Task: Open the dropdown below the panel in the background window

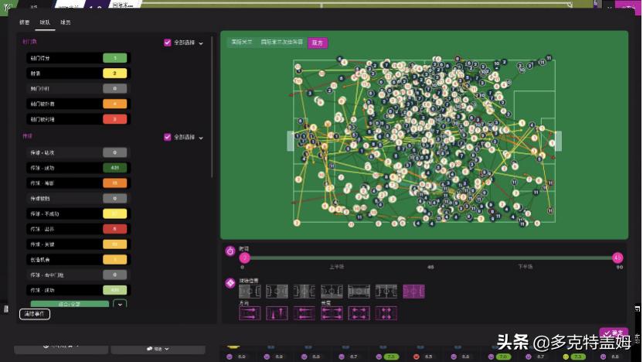Action: coord(158,350)
